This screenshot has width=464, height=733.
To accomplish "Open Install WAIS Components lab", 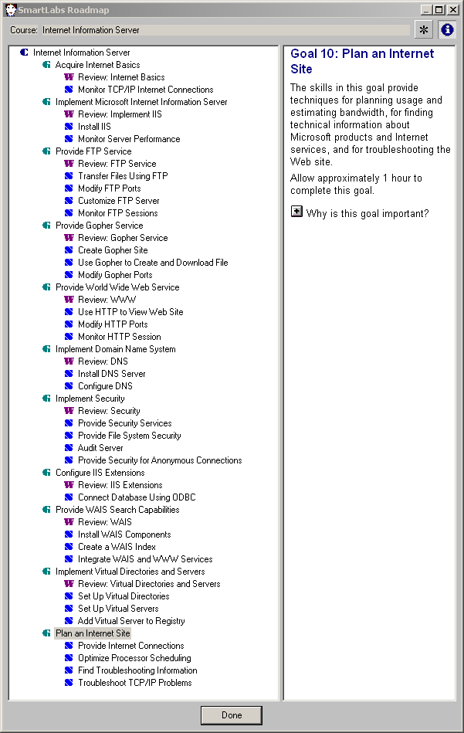I will pos(124,534).
